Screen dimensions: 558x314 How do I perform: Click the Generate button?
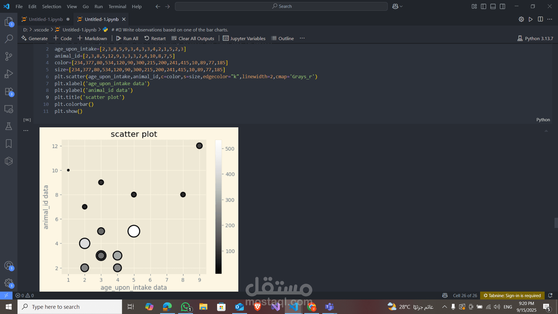tap(35, 38)
